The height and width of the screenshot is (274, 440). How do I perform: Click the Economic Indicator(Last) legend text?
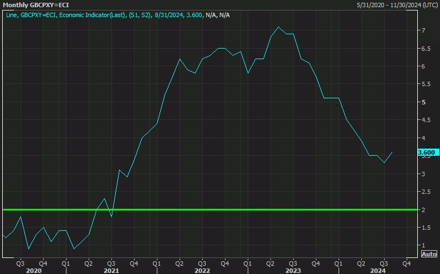click(x=93, y=15)
